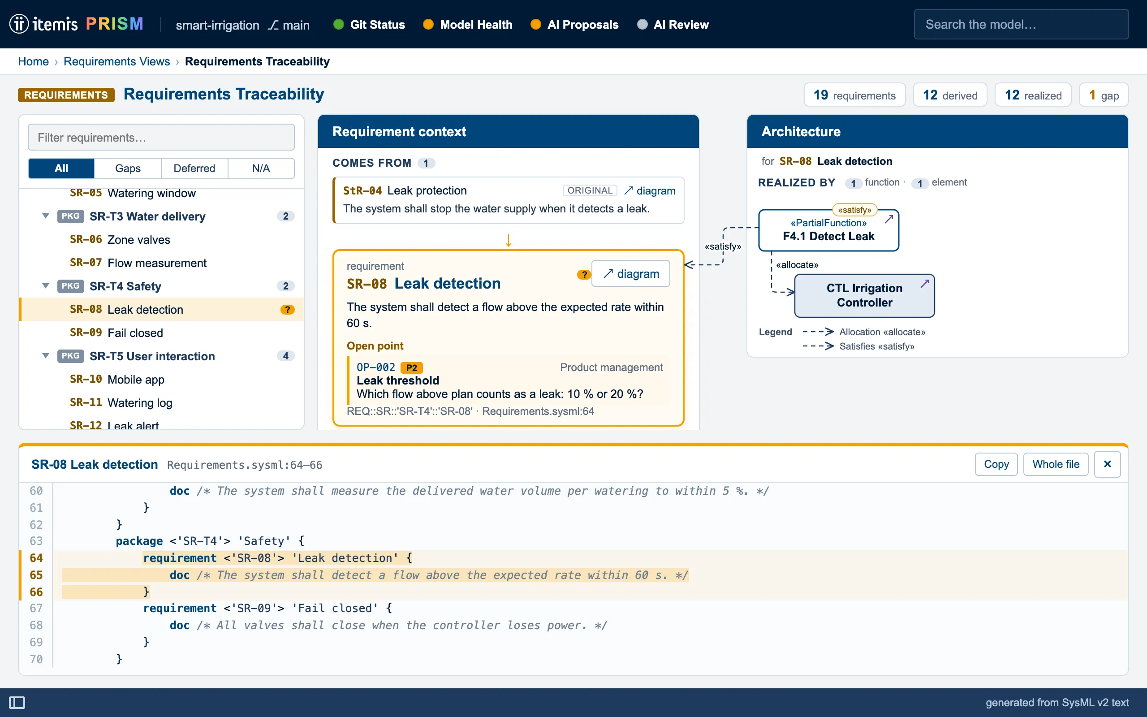This screenshot has height=717, width=1147.
Task: Click the «satisfy» badge on Detect Leak box
Action: click(x=854, y=210)
